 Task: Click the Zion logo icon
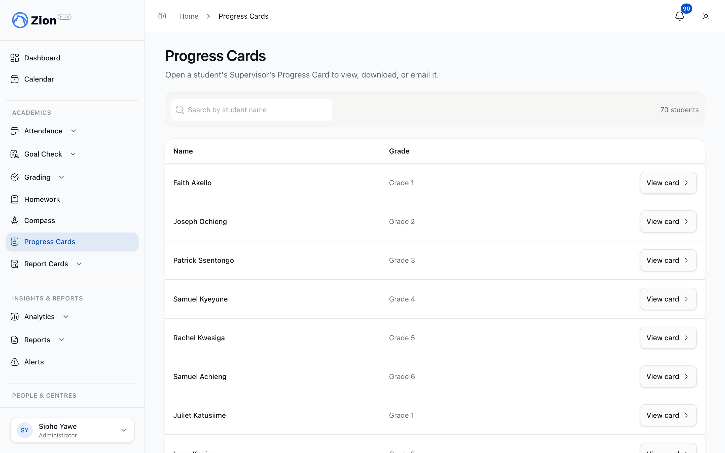tap(20, 20)
